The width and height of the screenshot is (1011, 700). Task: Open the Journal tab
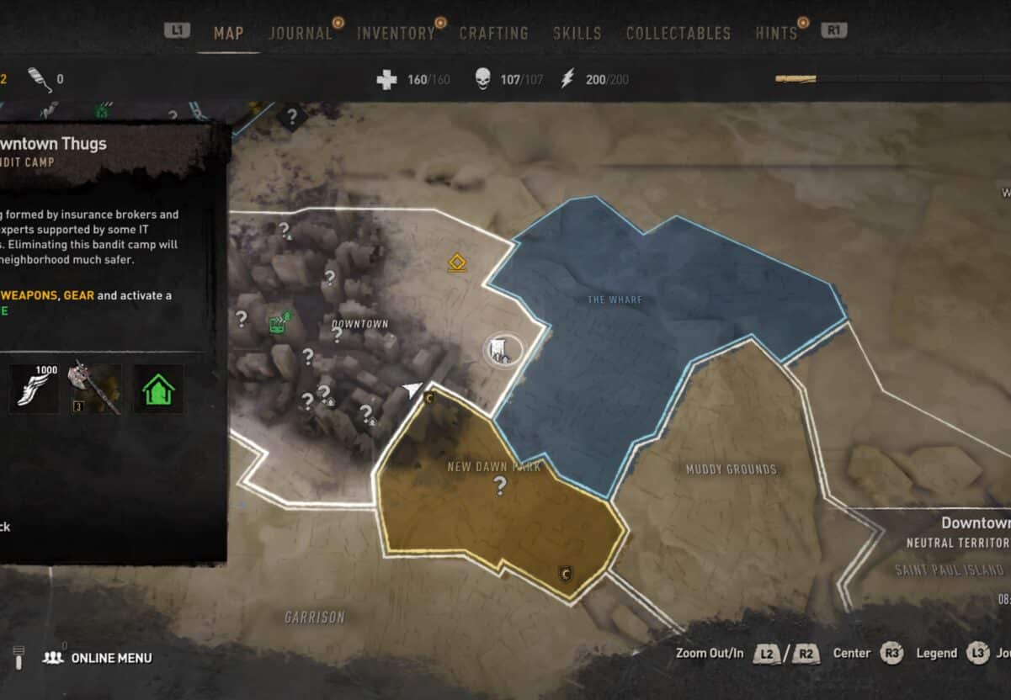tap(301, 34)
